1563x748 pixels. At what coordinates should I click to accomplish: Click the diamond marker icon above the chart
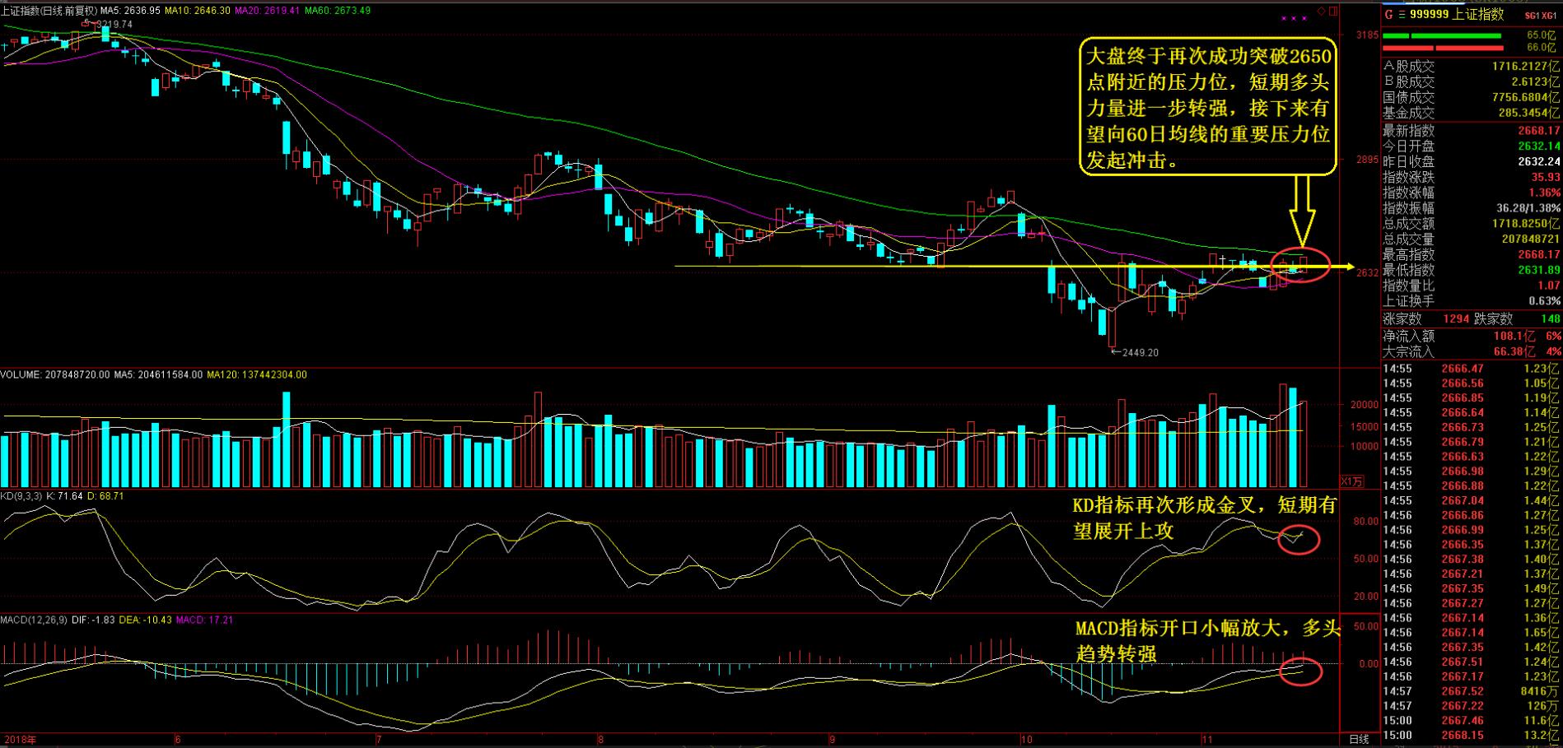1323,11
